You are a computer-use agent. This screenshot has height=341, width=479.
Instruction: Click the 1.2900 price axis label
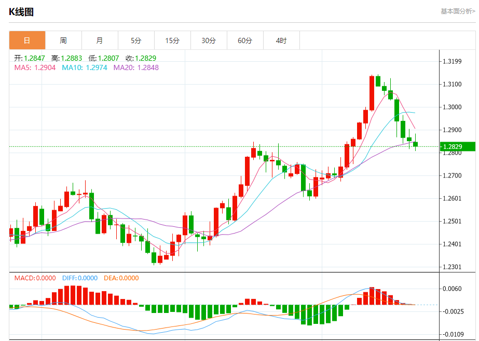click(x=452, y=130)
